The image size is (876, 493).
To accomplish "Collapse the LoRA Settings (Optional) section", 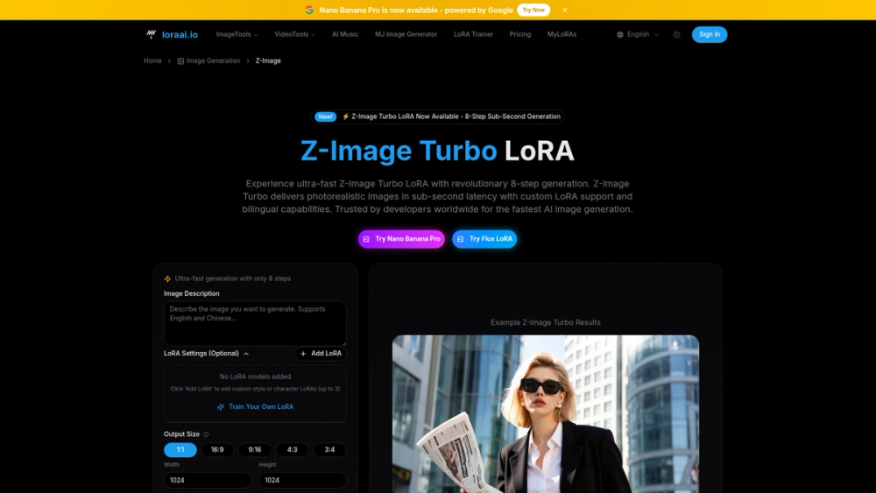I will [206, 354].
